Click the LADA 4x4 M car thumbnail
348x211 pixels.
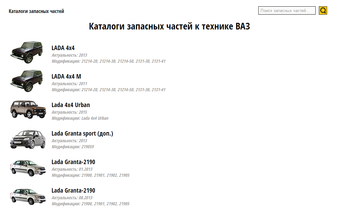pyautogui.click(x=27, y=81)
